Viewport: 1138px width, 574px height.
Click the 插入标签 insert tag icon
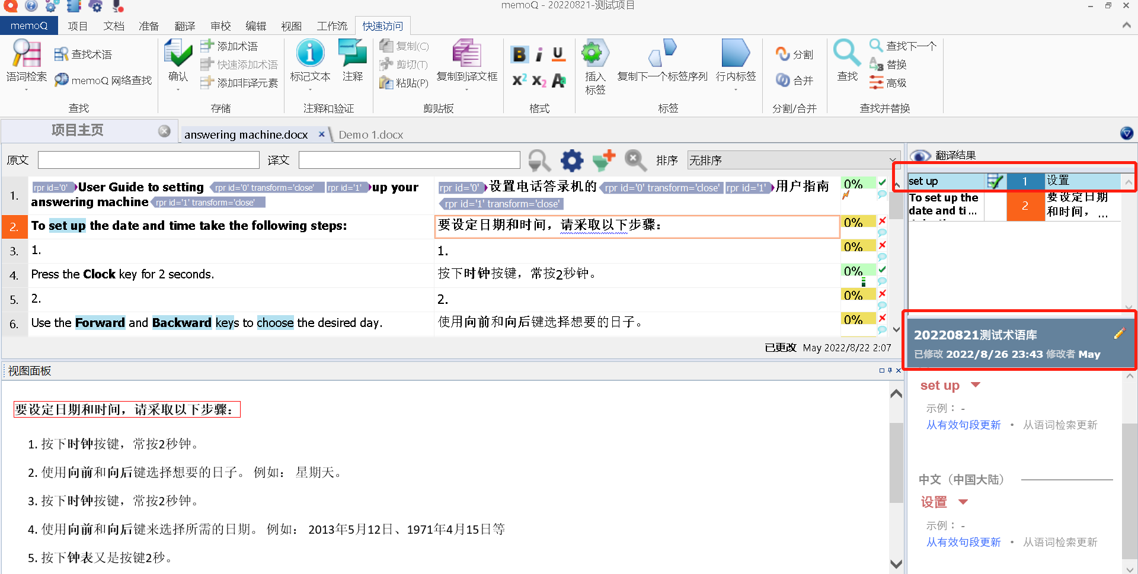click(x=595, y=53)
